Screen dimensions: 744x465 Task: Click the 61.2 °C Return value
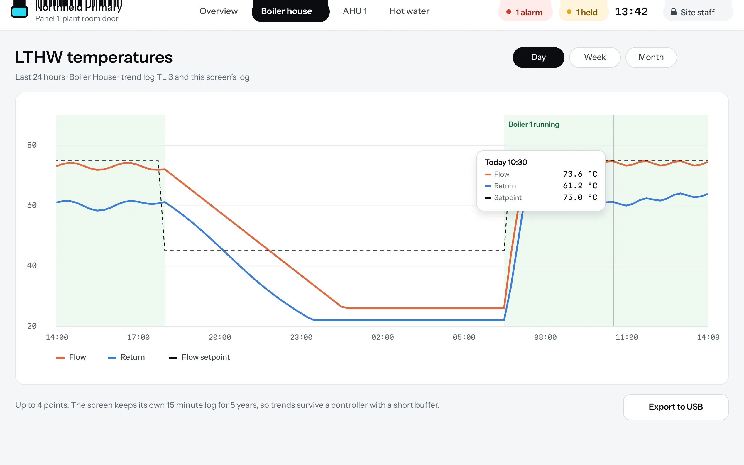tap(580, 186)
